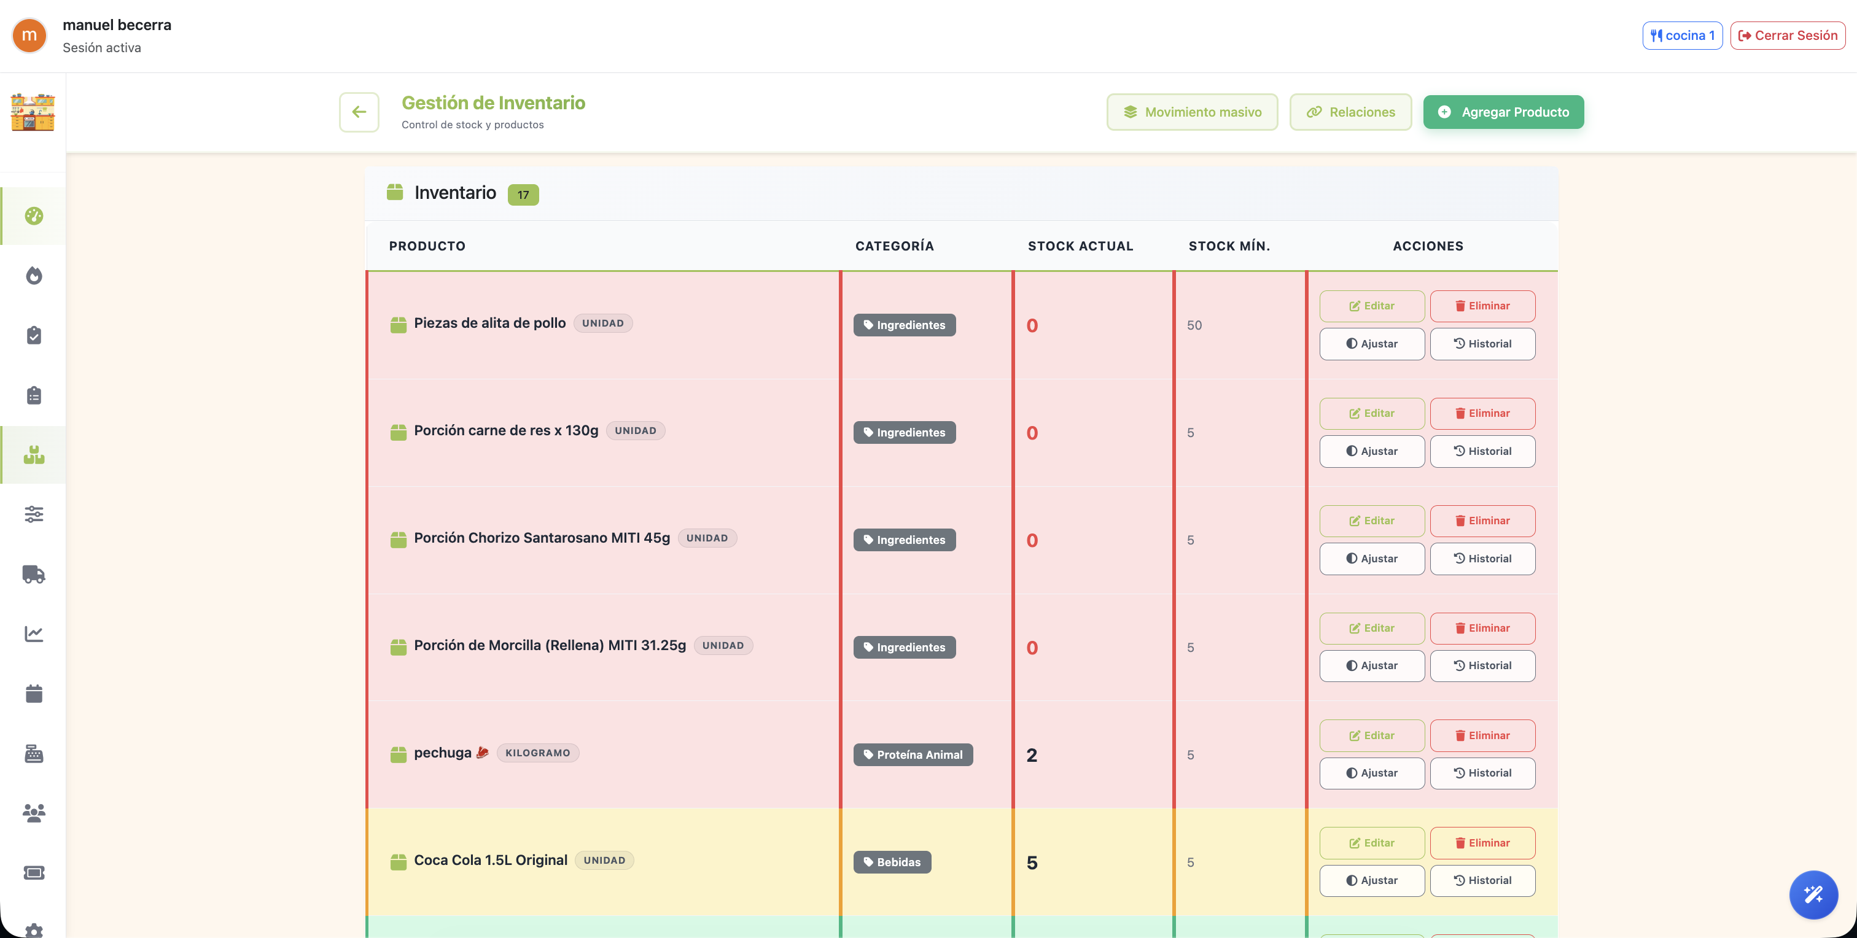Screen dimensions: 1857x938
Task: Delete Porción de Morcilla (Rellena)
Action: [1482, 627]
